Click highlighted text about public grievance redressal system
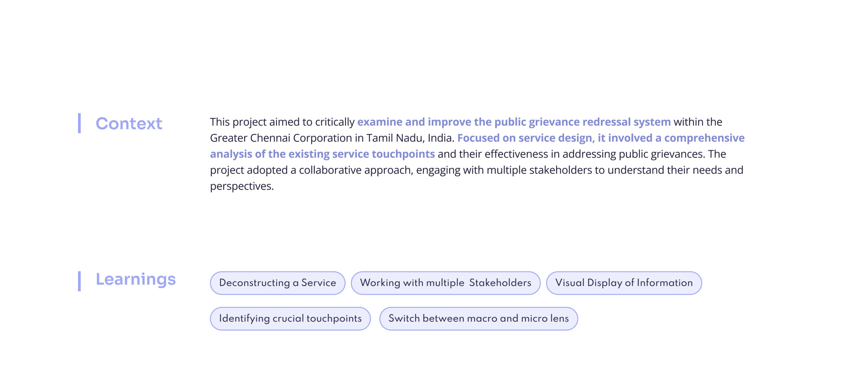Screen dimensions: 856x388 (514, 122)
